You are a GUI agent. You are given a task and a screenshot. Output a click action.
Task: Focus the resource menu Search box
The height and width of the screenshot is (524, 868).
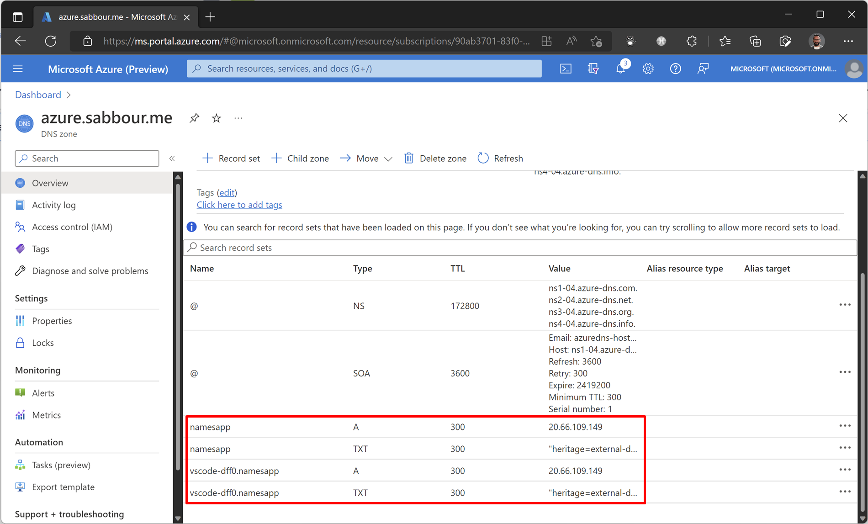click(x=87, y=159)
